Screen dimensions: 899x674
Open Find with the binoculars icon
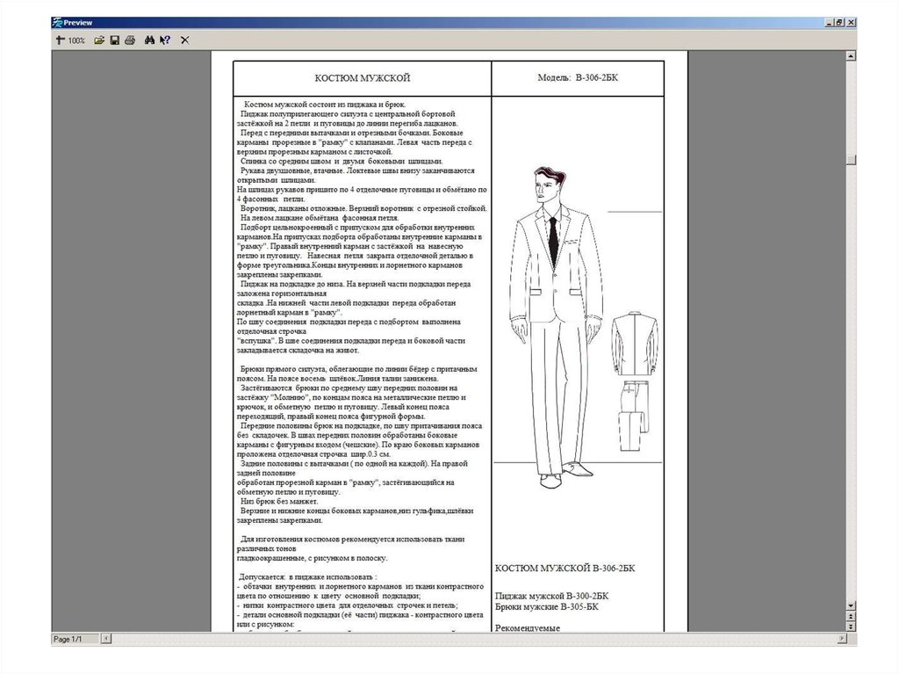(x=149, y=40)
